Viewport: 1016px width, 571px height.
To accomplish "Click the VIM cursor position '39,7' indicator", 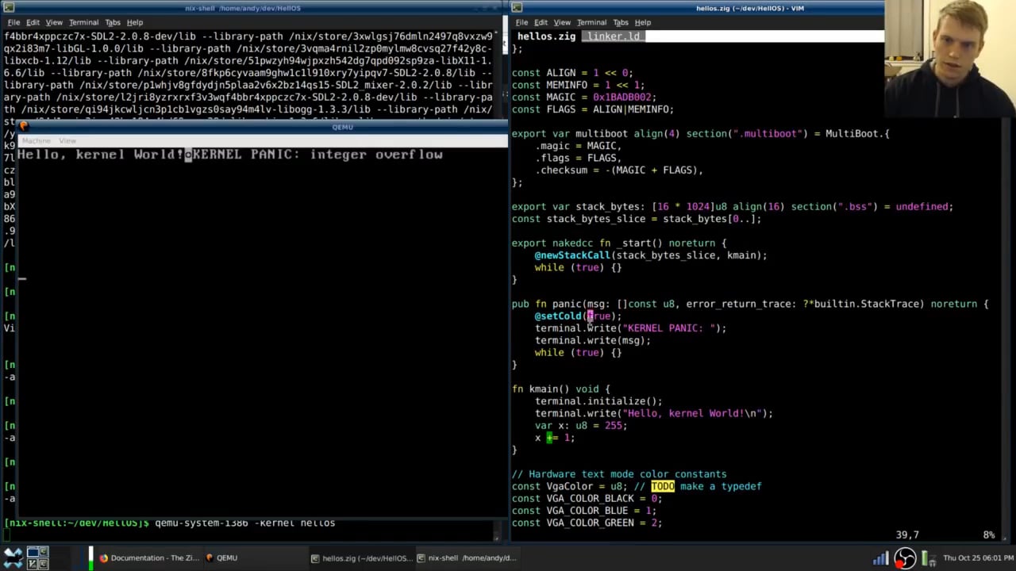I will click(x=906, y=535).
